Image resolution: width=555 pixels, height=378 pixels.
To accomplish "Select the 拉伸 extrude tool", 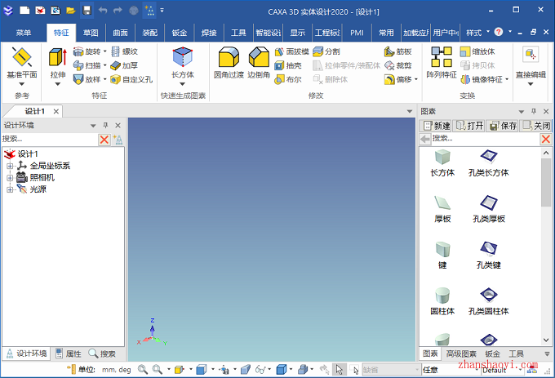I will tap(58, 62).
